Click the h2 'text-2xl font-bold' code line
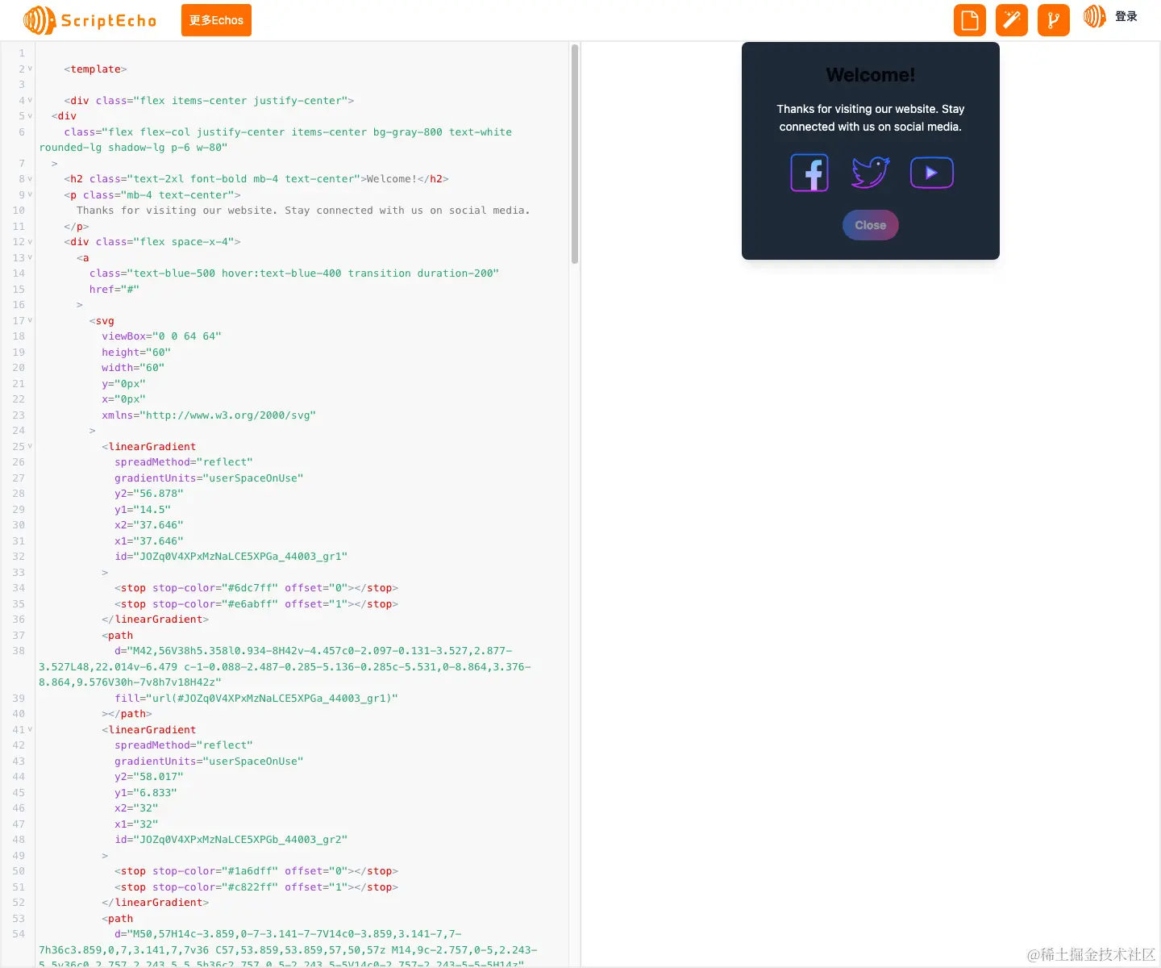Image resolution: width=1161 pixels, height=968 pixels. [256, 179]
